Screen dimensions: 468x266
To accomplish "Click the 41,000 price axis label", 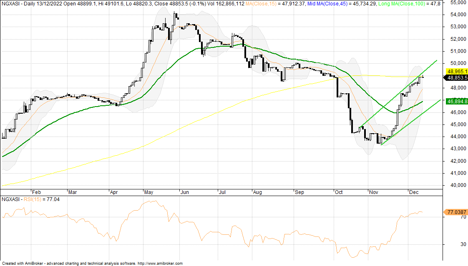I will pyautogui.click(x=458, y=173).
